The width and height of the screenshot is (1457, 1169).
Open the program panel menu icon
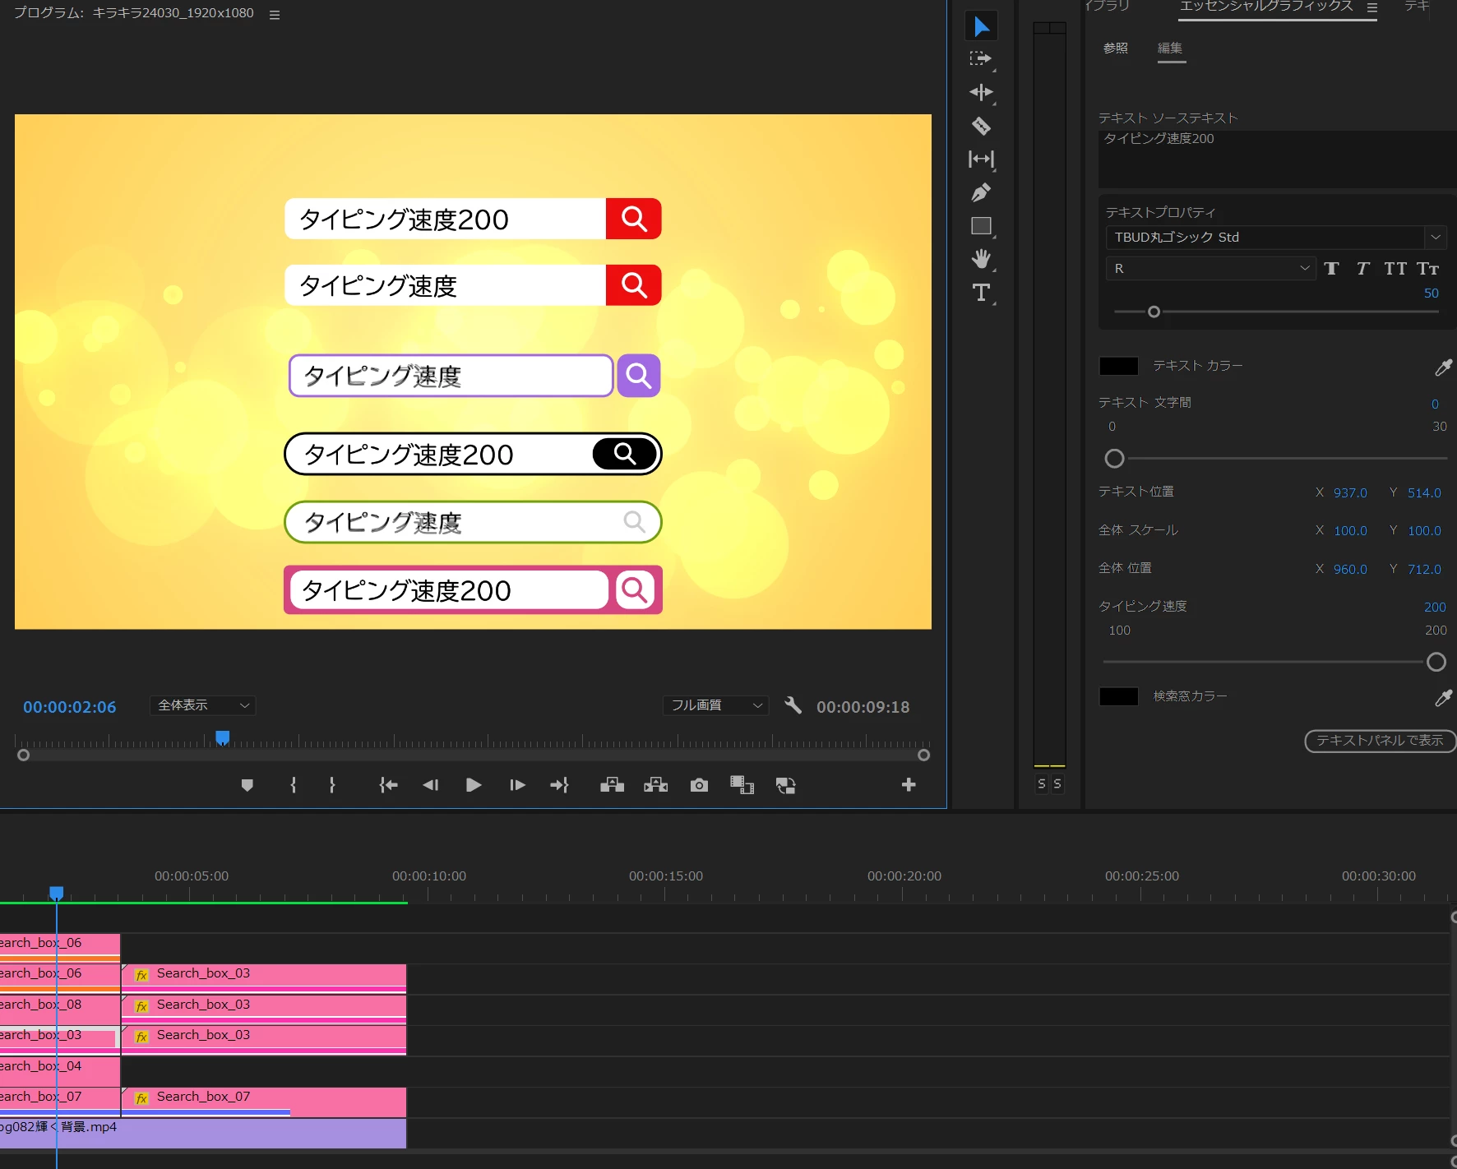(x=275, y=15)
